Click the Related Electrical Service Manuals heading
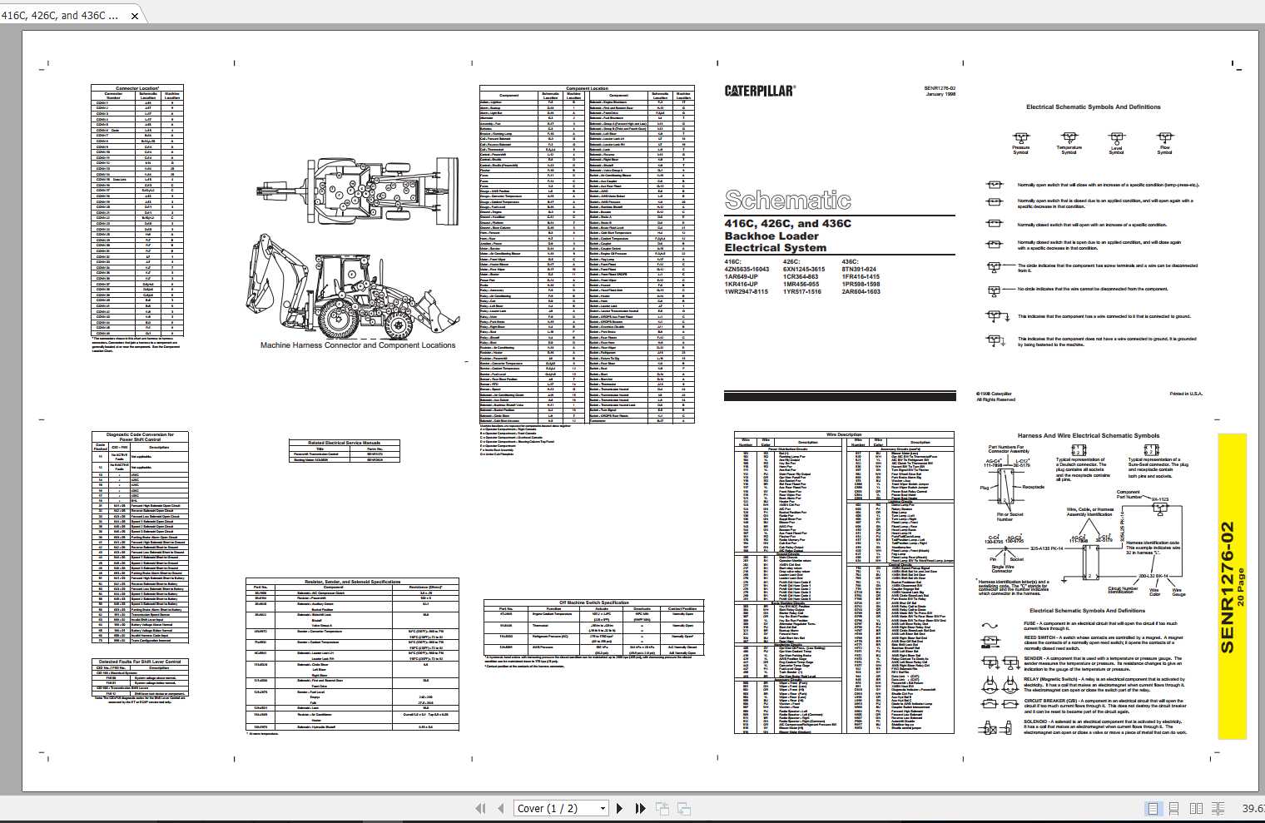Screen dimensions: 1265x823 (344, 443)
